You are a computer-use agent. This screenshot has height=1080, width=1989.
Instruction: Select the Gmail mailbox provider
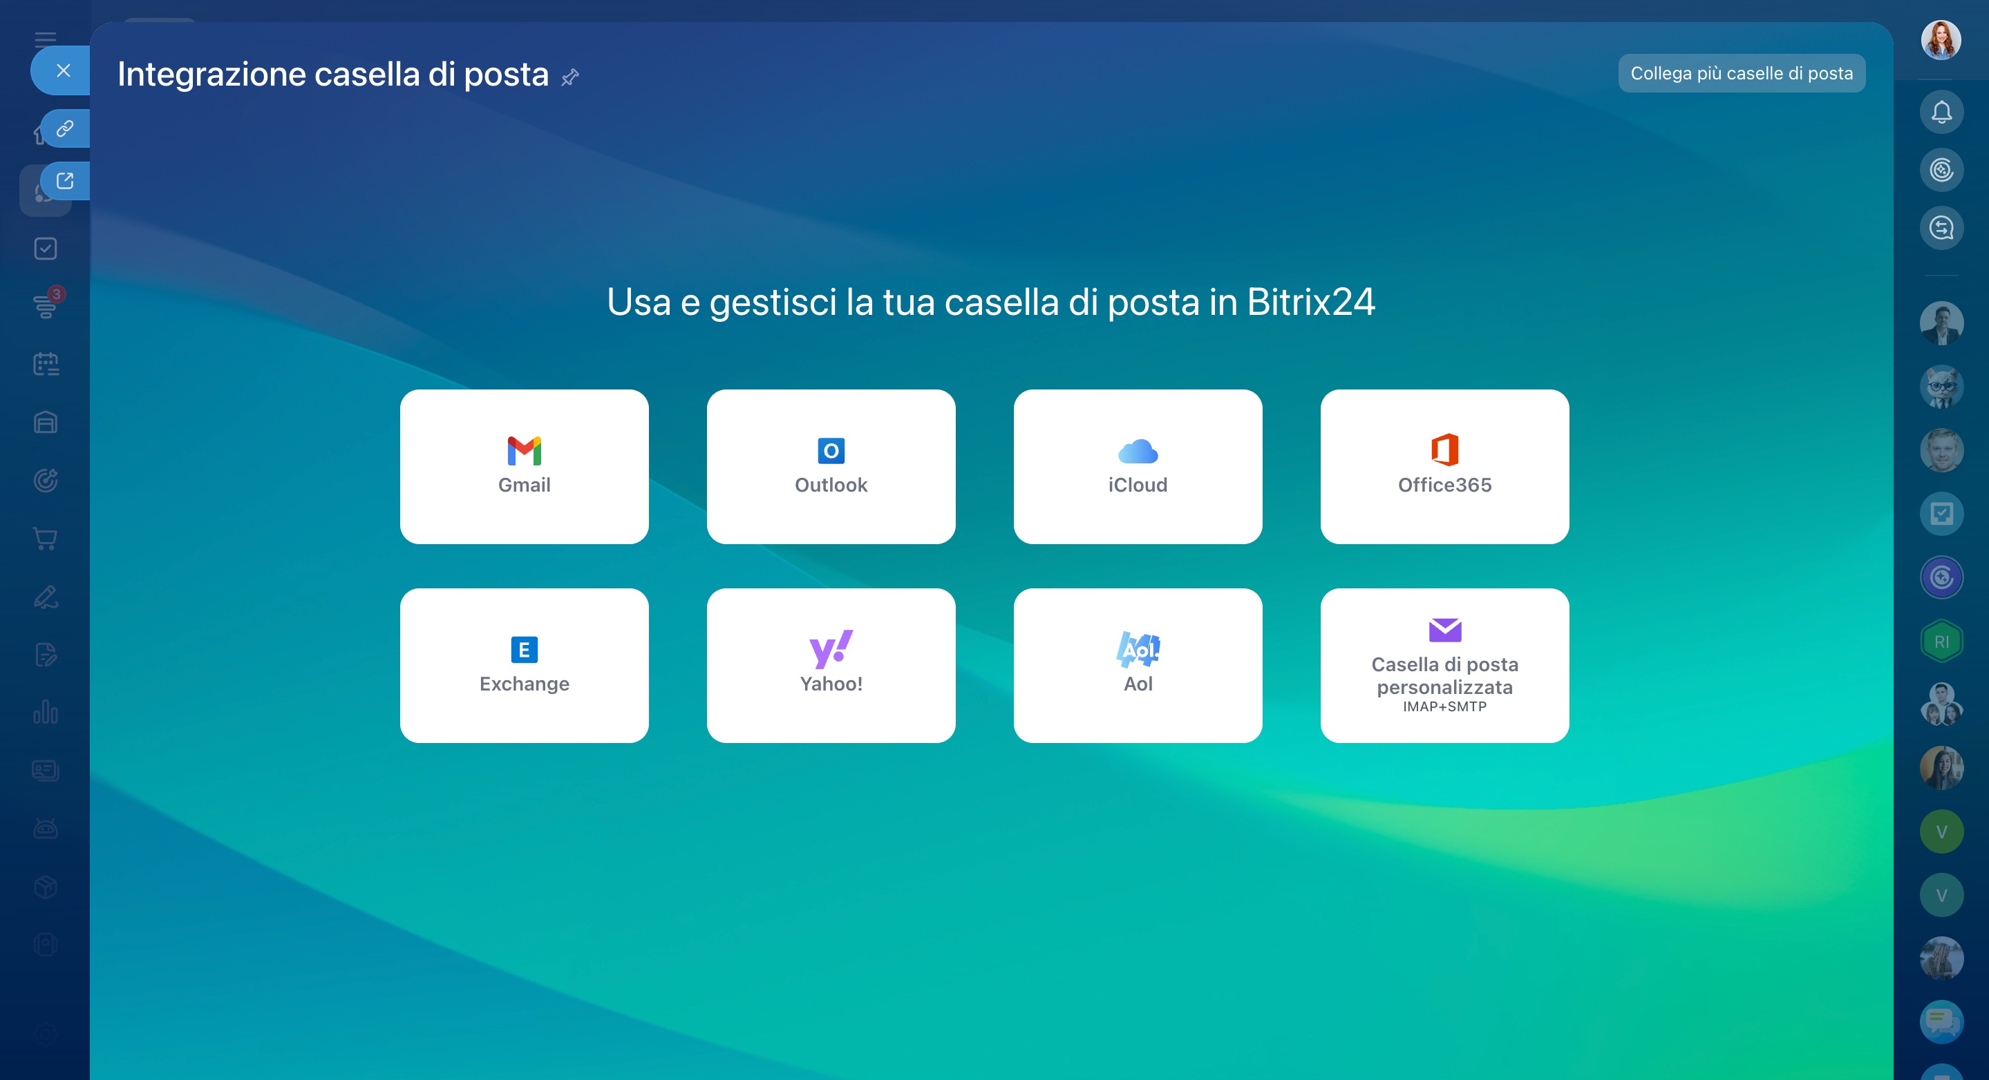point(523,466)
